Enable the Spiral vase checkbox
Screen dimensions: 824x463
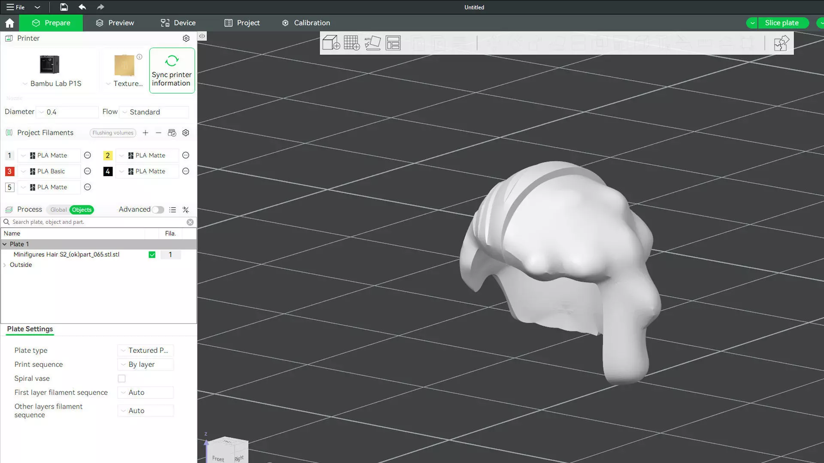(122, 379)
